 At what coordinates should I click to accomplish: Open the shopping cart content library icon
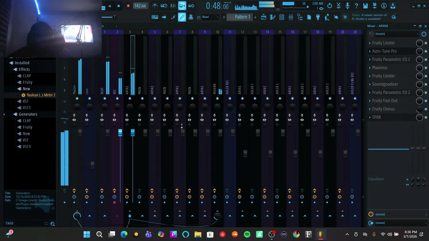345,17
